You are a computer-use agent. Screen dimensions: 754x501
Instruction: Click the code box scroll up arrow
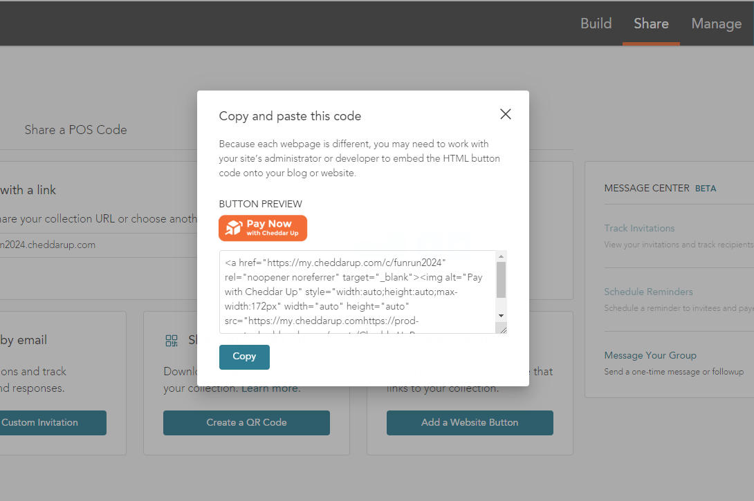click(x=501, y=256)
